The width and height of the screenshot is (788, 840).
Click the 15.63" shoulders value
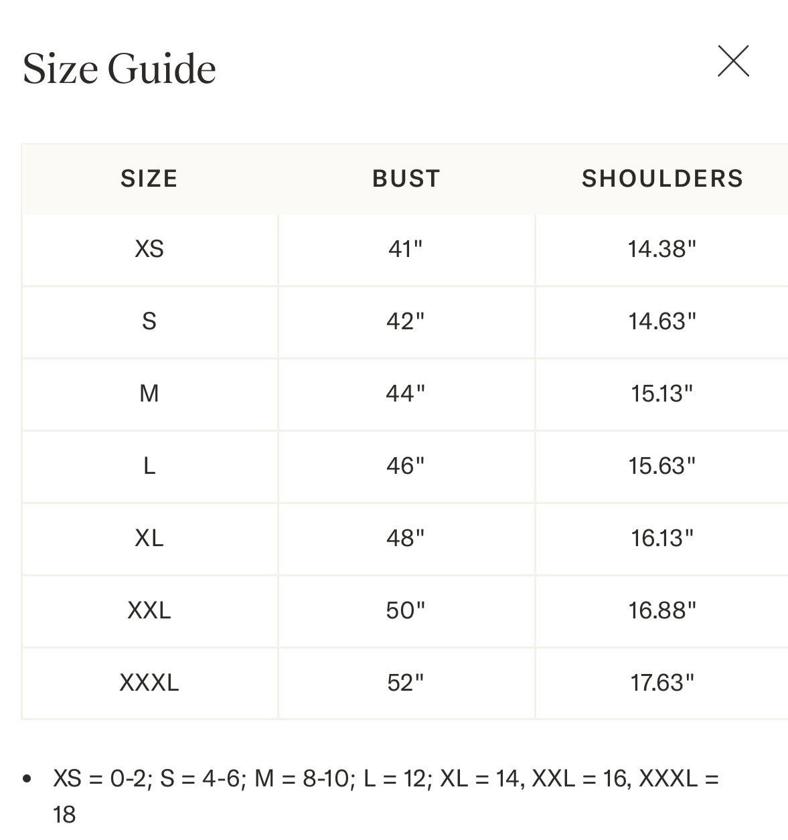click(x=662, y=466)
